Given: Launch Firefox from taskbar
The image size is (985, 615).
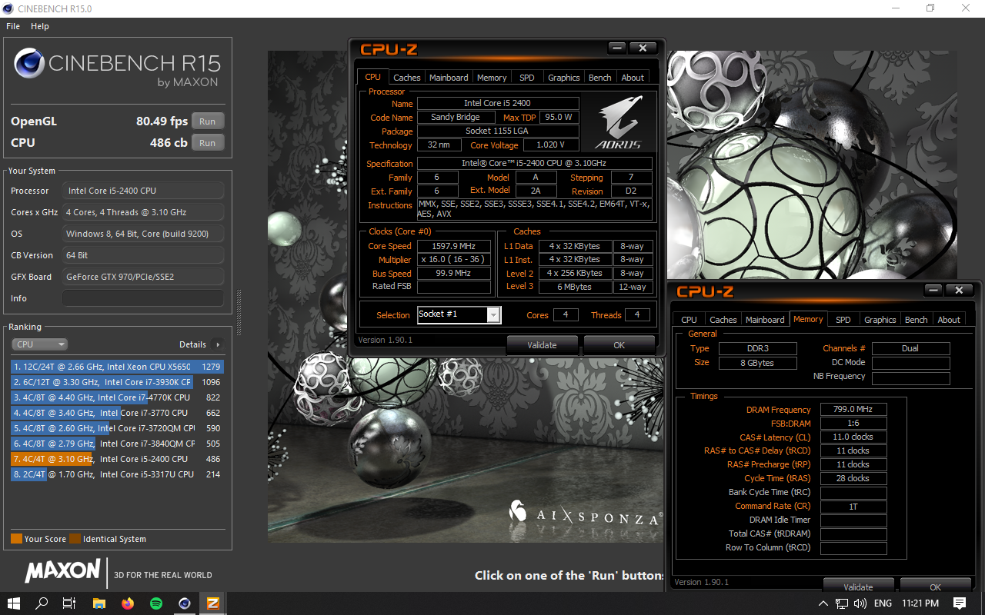Looking at the screenshot, I should pos(128,603).
